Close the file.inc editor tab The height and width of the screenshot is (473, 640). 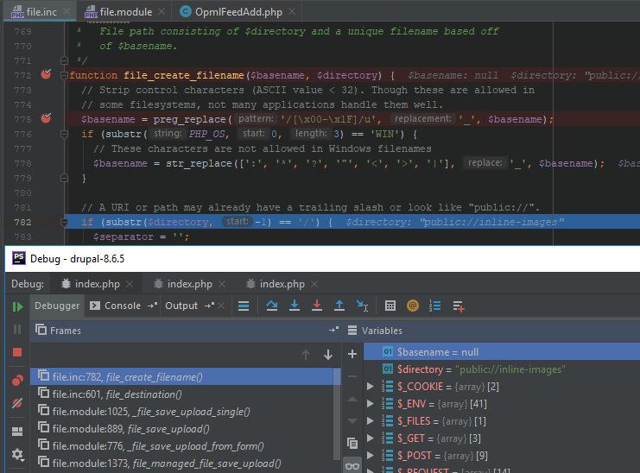[x=67, y=12]
